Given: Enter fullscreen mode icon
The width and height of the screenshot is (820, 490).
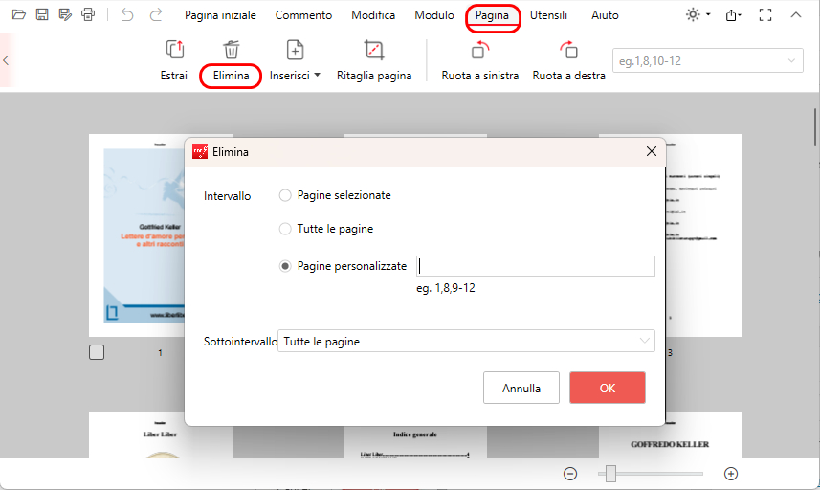Looking at the screenshot, I should coord(765,15).
